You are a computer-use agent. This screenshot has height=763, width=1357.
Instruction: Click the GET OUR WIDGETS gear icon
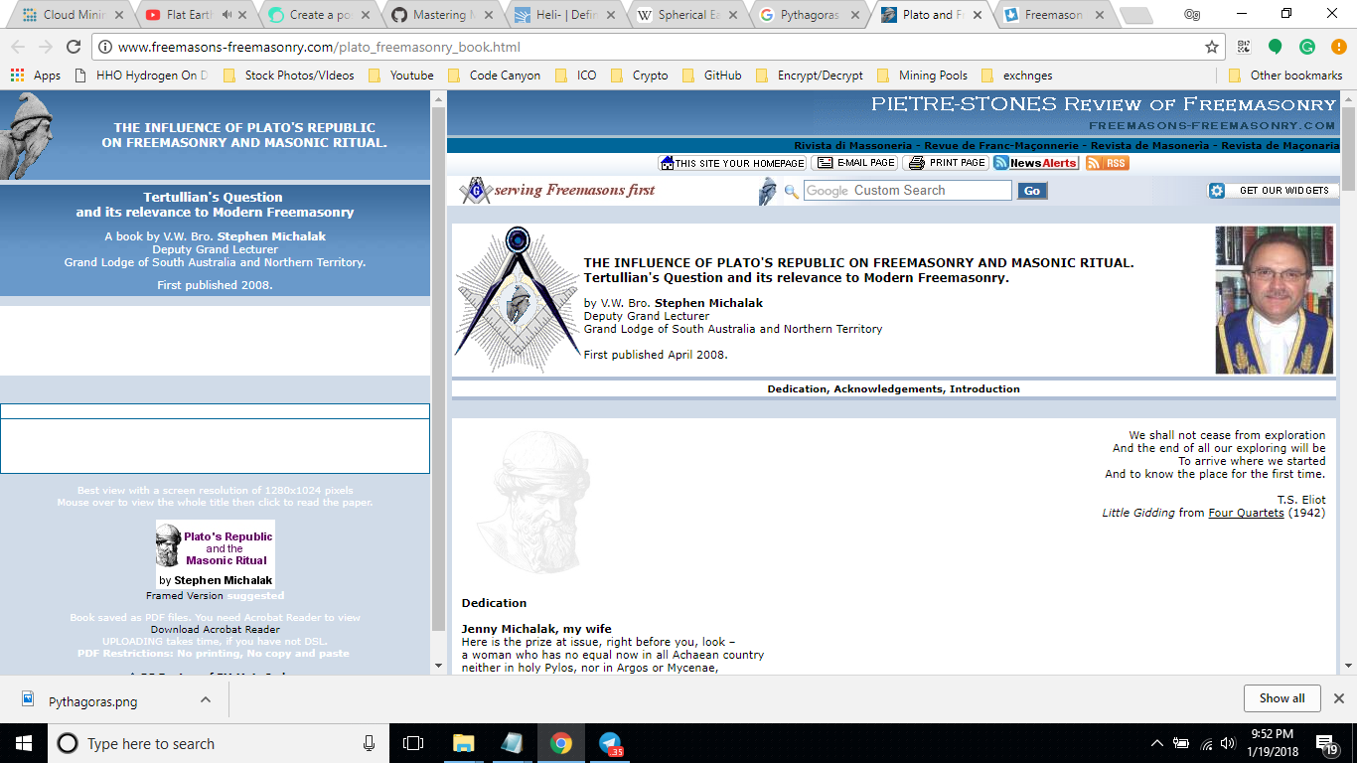(x=1216, y=190)
